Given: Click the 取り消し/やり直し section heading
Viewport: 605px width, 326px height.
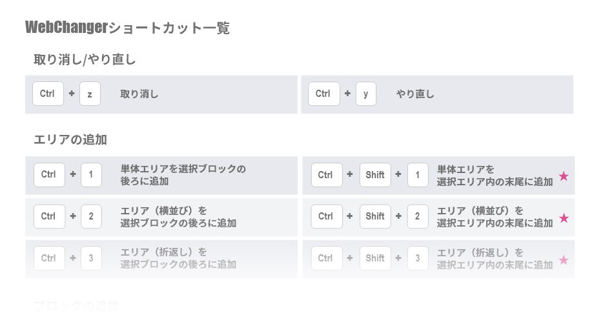Looking at the screenshot, I should pos(85,60).
